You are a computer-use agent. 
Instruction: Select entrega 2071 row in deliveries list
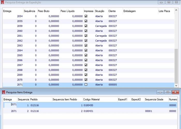(x=88, y=85)
